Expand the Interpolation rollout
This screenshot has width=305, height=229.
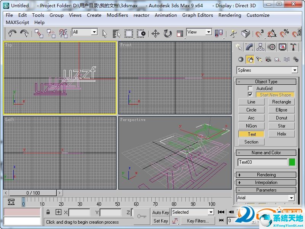(x=266, y=182)
